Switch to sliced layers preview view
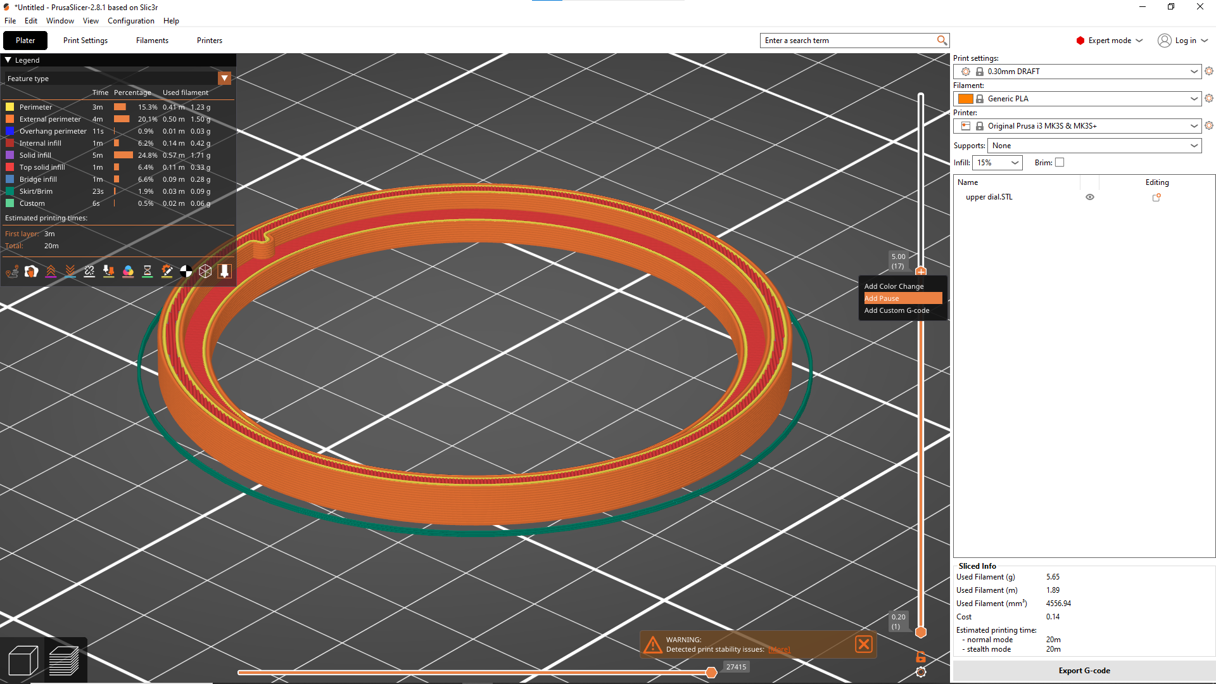This screenshot has height=684, width=1216. [x=63, y=661]
